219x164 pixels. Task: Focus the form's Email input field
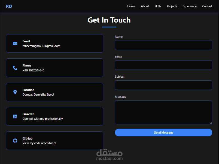coord(163,65)
